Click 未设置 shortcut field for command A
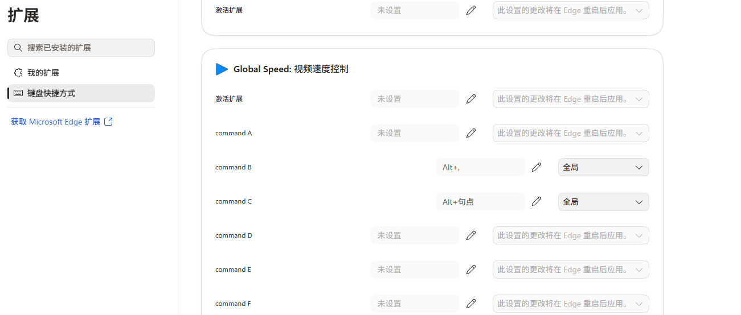This screenshot has height=315, width=741. (x=415, y=133)
